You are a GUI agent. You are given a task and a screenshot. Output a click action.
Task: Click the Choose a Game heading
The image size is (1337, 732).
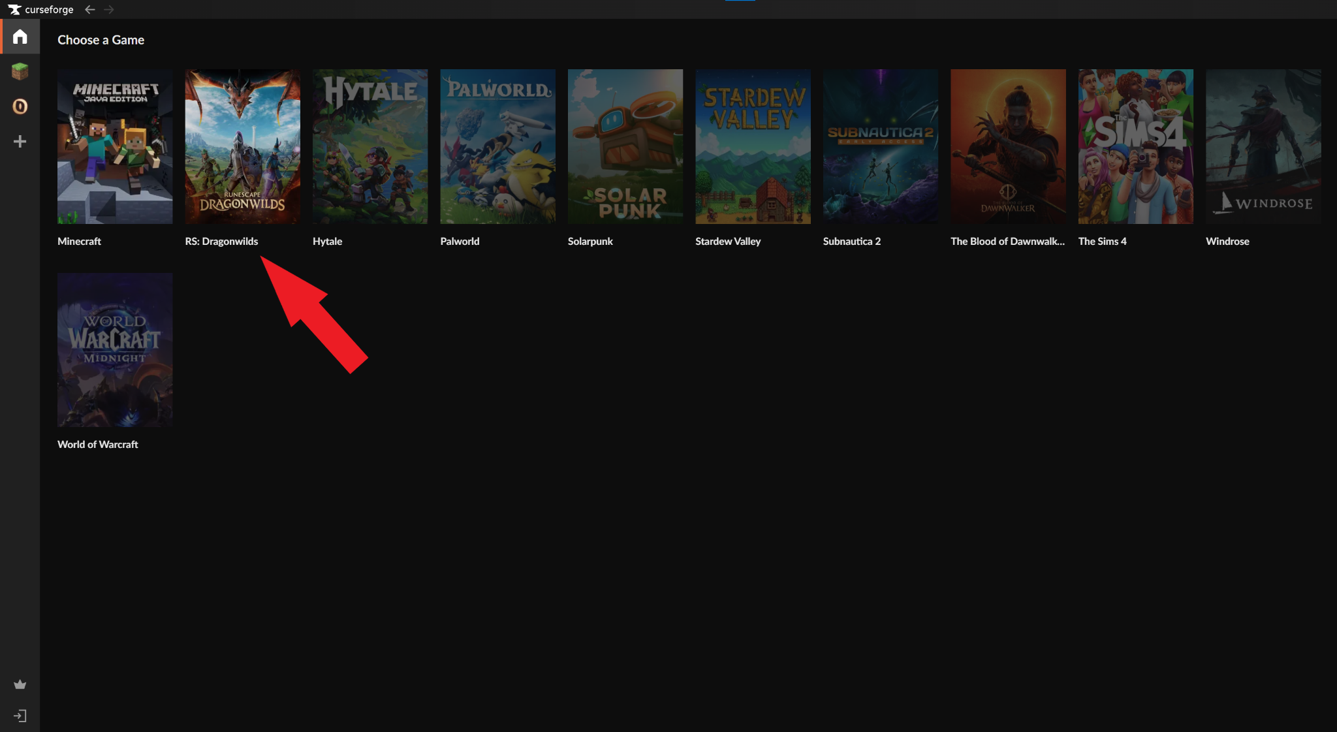[101, 40]
